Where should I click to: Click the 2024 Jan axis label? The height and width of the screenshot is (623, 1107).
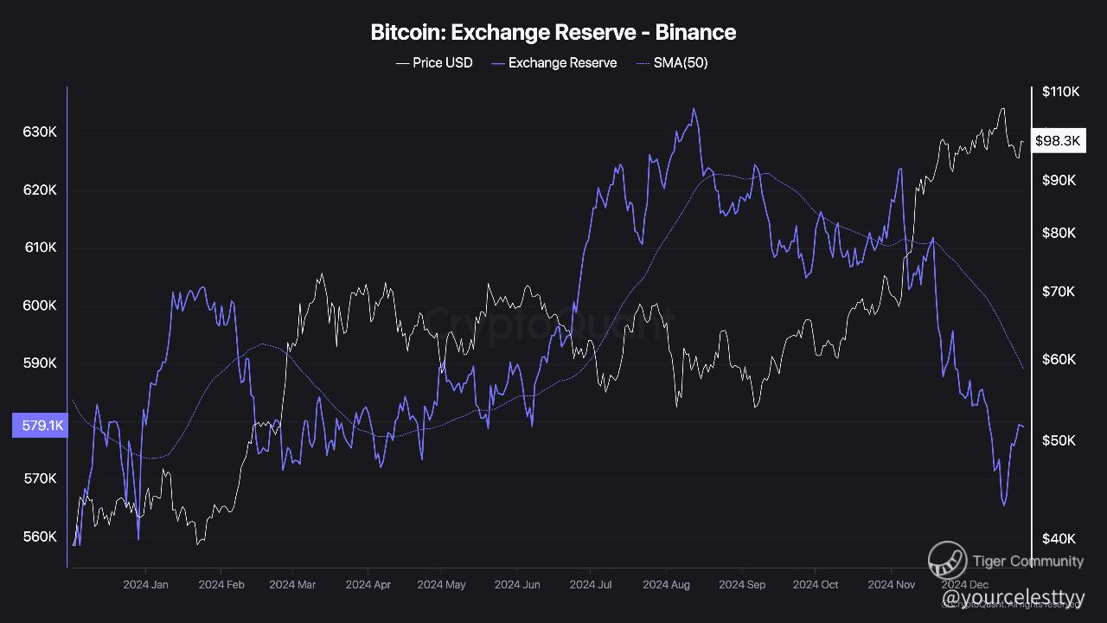(145, 585)
